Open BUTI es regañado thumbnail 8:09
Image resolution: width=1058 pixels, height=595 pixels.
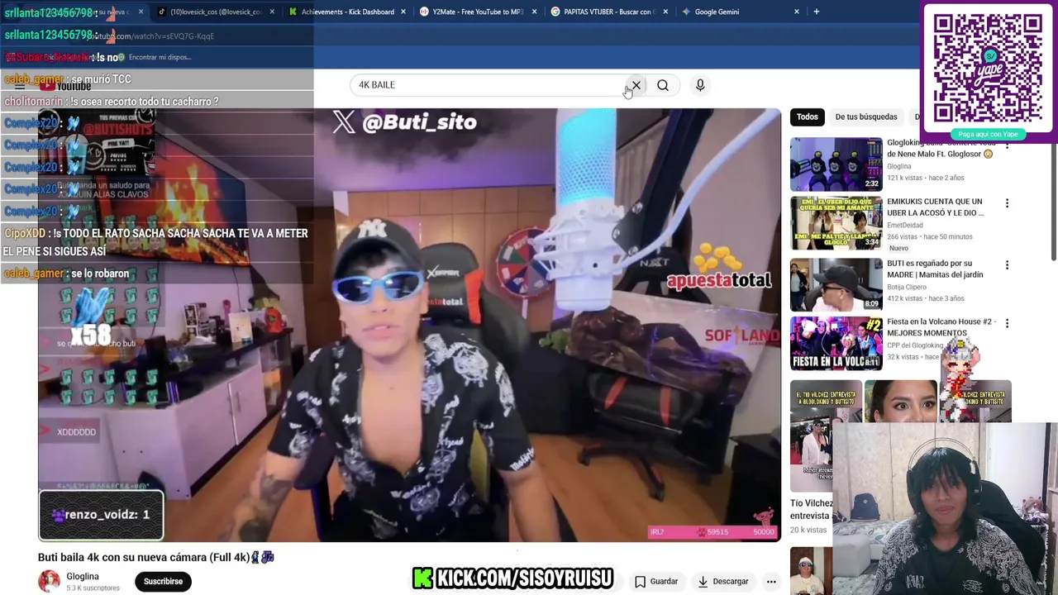pyautogui.click(x=836, y=284)
